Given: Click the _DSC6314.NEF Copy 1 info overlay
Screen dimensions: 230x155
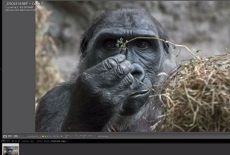Looking at the screenshot, I should pyautogui.click(x=25, y=4).
